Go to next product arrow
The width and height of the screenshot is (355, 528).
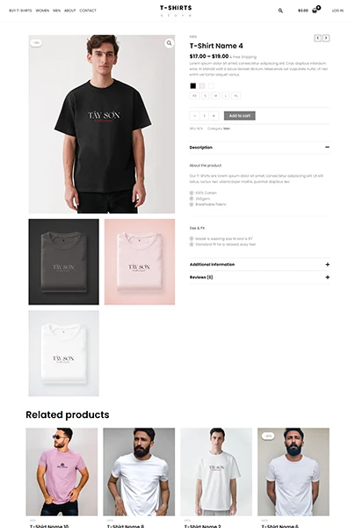coord(326,38)
